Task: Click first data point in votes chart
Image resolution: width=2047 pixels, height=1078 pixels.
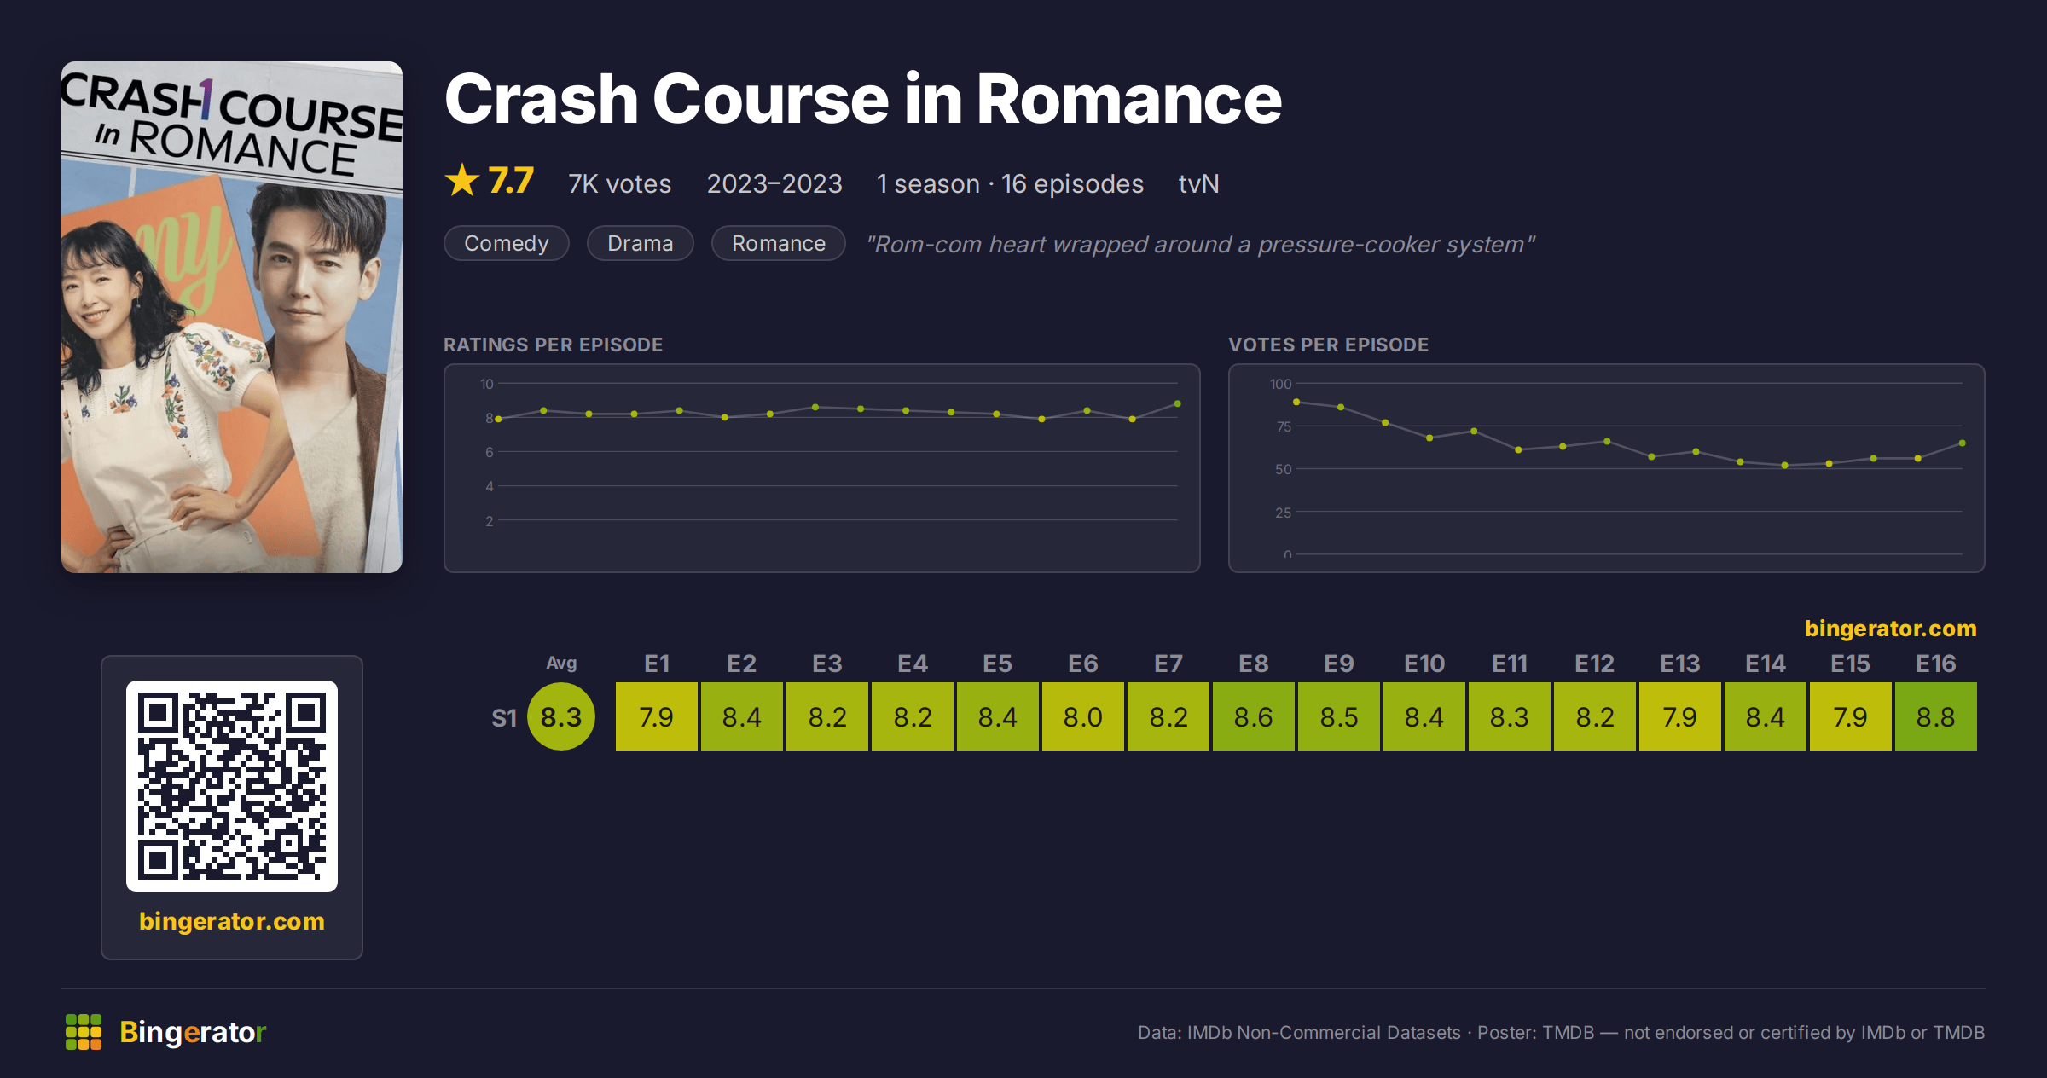Action: click(x=1296, y=402)
